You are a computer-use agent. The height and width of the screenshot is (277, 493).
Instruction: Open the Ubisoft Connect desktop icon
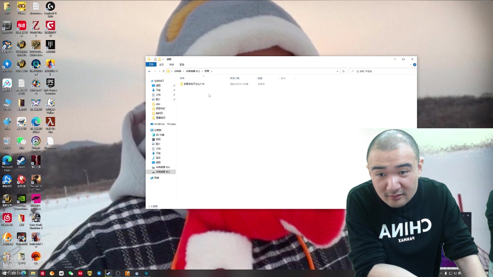click(36, 144)
